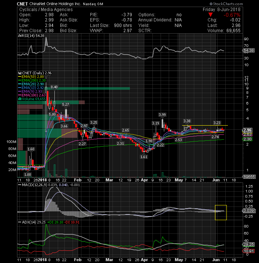Click the 69655 volume axis tag
Image resolution: width=259 pixels, height=263 pixels.
(249, 177)
